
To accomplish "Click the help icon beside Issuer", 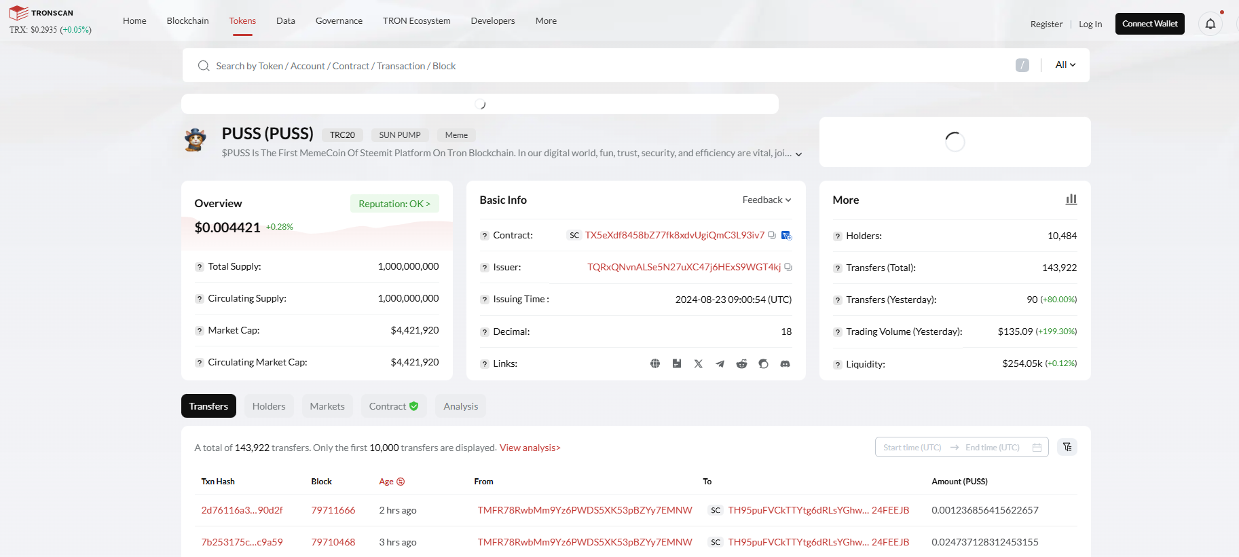I will click(x=485, y=268).
